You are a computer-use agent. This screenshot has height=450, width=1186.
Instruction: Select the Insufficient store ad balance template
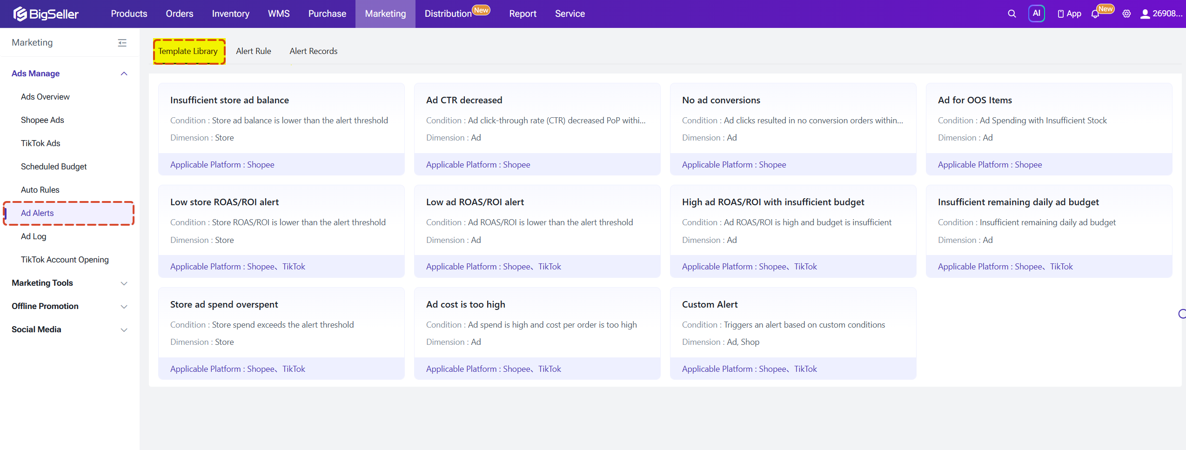click(x=281, y=129)
